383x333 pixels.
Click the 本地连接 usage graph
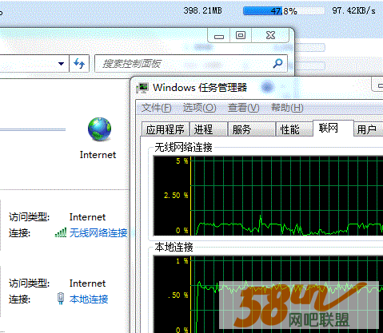tap(268, 294)
